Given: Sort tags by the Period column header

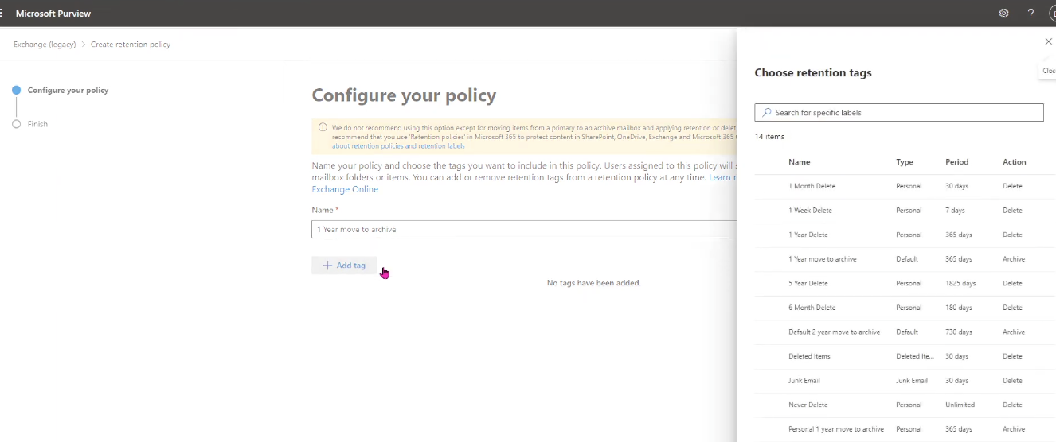Looking at the screenshot, I should tap(956, 162).
